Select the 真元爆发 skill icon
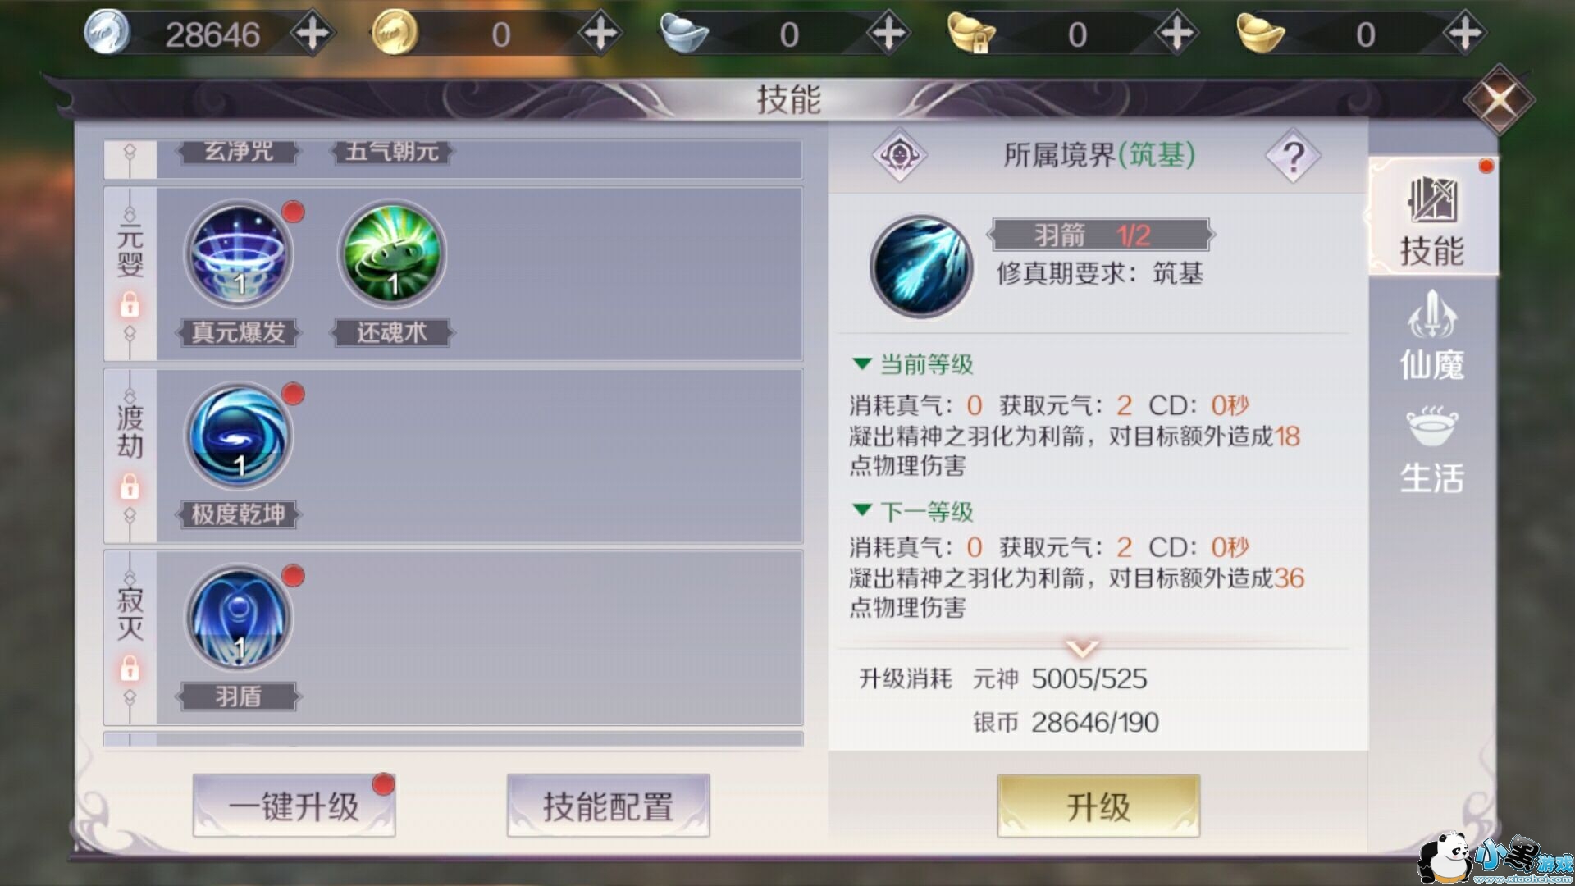The height and width of the screenshot is (886, 1575). pyautogui.click(x=238, y=255)
